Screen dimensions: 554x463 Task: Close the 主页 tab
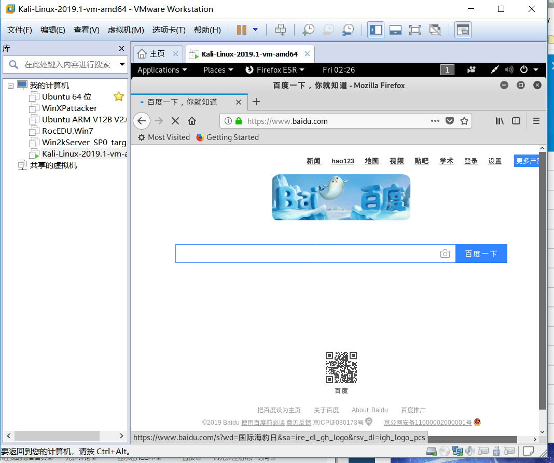point(176,54)
